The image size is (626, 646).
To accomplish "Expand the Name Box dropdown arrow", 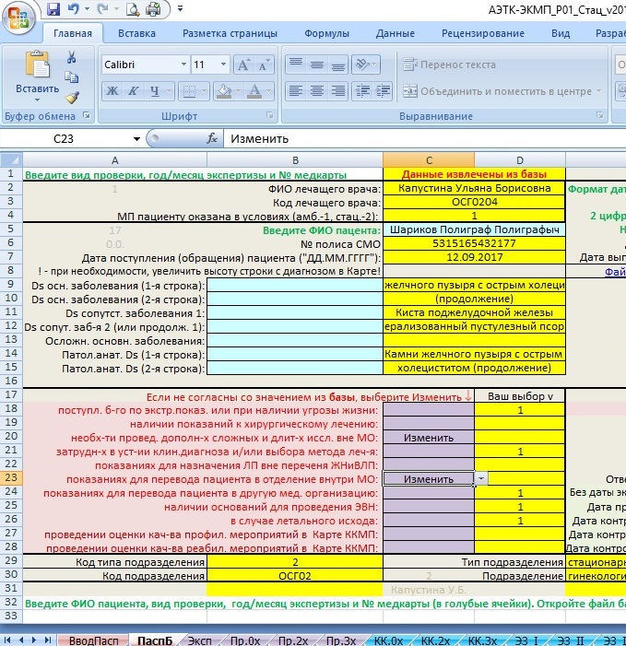I will point(136,139).
